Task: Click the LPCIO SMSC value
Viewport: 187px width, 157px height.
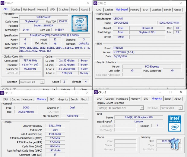Action: [x=121, y=37]
